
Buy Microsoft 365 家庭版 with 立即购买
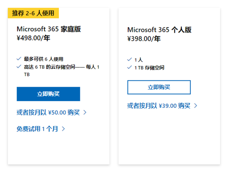48,94
